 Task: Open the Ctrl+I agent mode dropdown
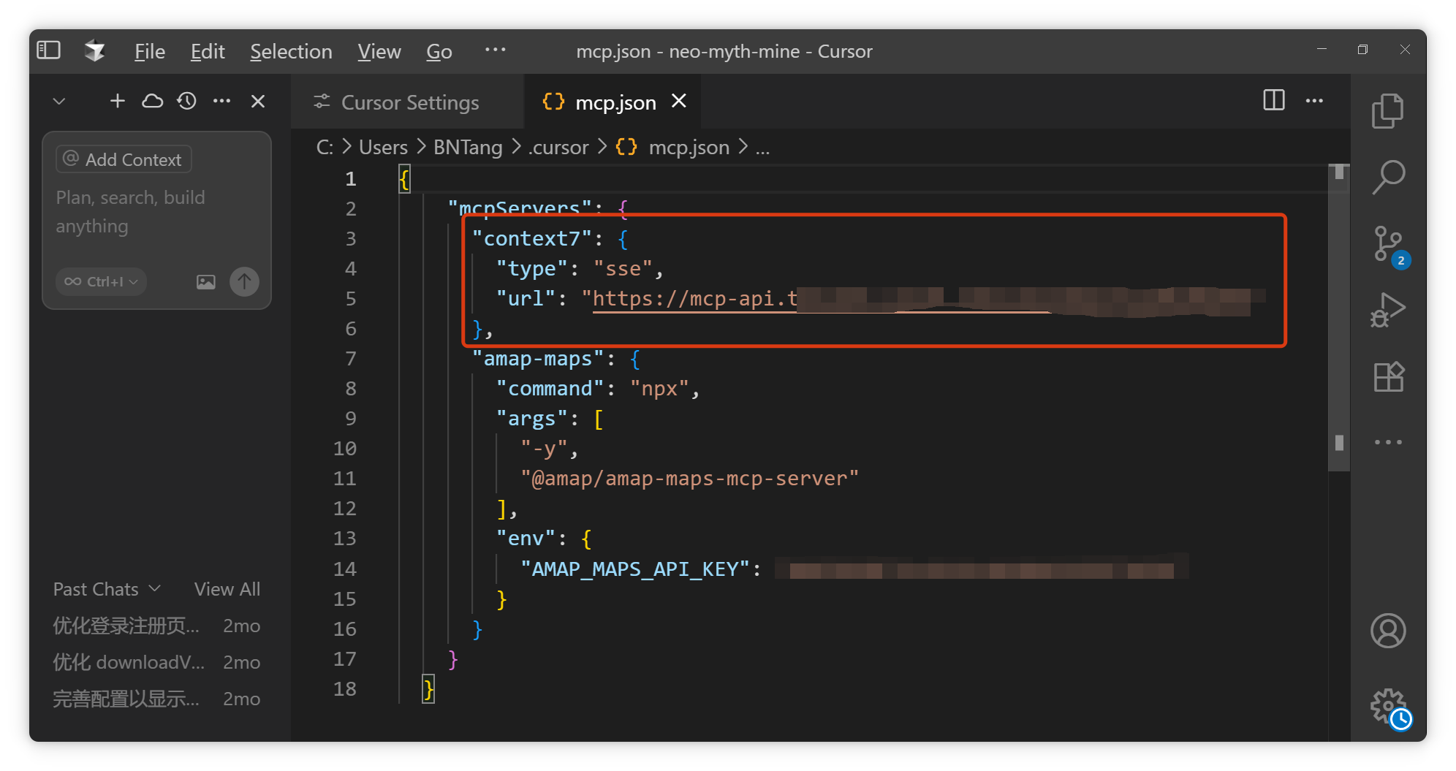pos(102,282)
